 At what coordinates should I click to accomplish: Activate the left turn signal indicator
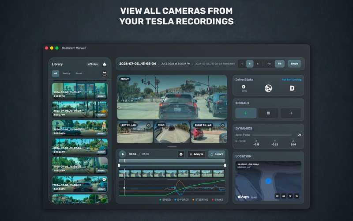click(246, 113)
